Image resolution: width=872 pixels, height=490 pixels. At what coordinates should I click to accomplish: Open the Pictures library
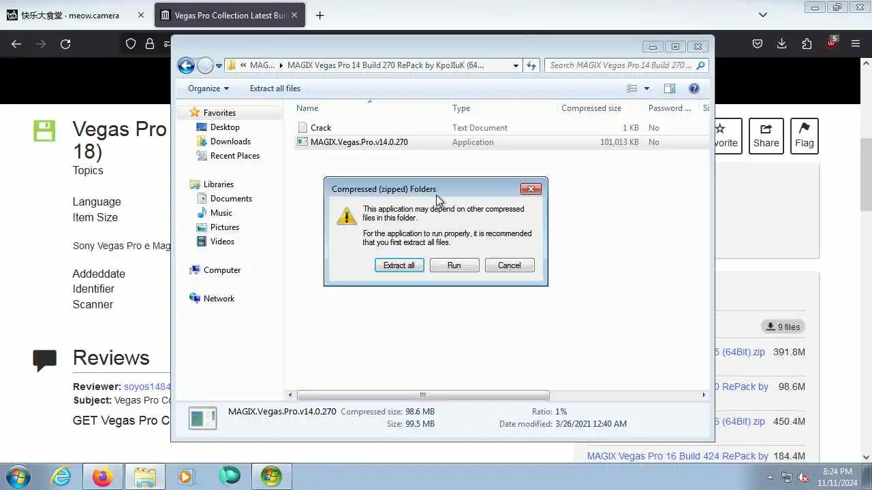point(225,227)
